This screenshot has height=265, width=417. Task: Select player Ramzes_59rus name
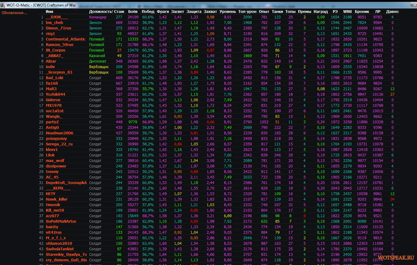[60, 45]
